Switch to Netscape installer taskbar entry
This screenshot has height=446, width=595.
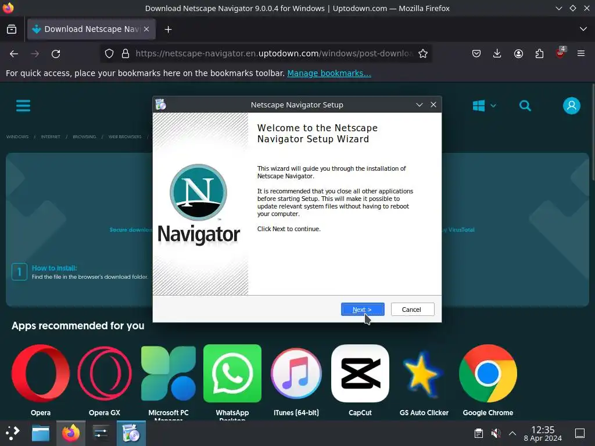click(x=131, y=433)
